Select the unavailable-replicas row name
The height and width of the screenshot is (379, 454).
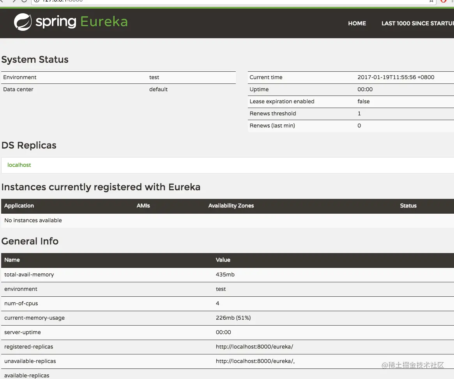30,361
